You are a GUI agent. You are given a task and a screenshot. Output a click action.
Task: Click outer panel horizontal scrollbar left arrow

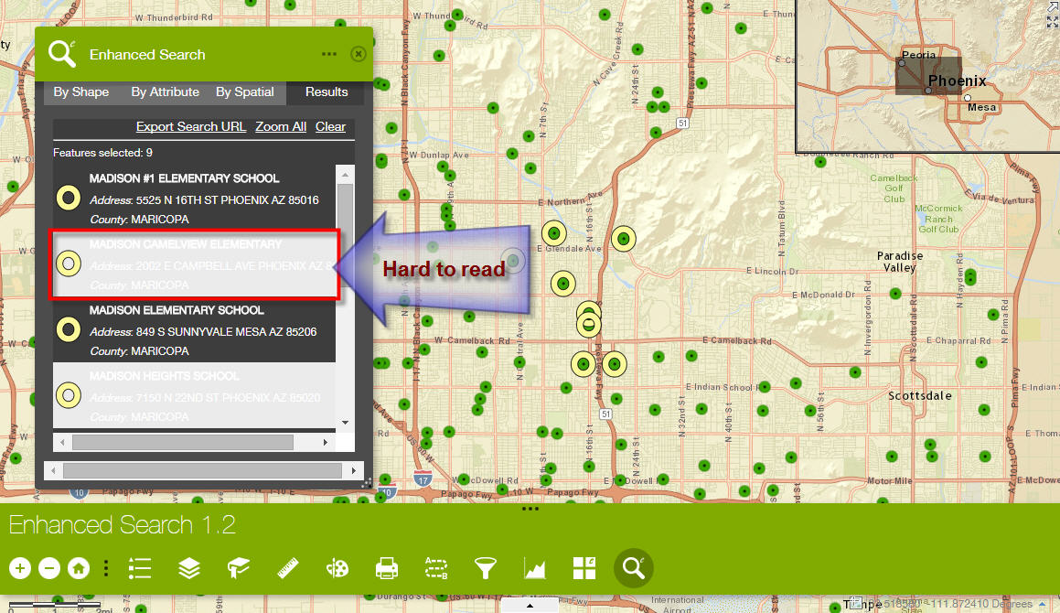pyautogui.click(x=53, y=470)
